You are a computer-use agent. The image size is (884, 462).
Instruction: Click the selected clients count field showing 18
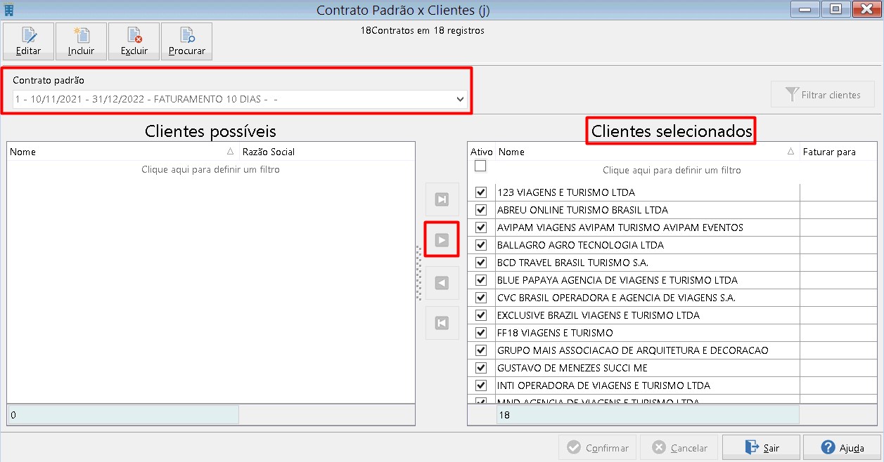pos(648,415)
